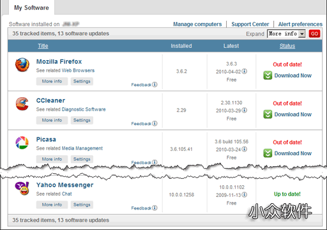This screenshot has height=230, width=327.
Task: Click installed version 10.0.0.1258 text
Action: (181, 195)
